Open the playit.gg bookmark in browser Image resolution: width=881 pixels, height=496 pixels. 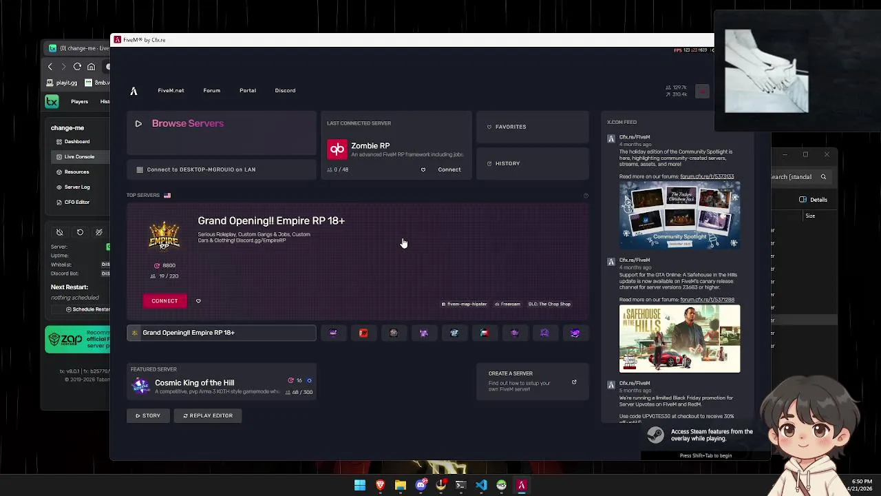[x=62, y=83]
